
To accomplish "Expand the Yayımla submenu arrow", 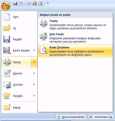I will [34, 96].
